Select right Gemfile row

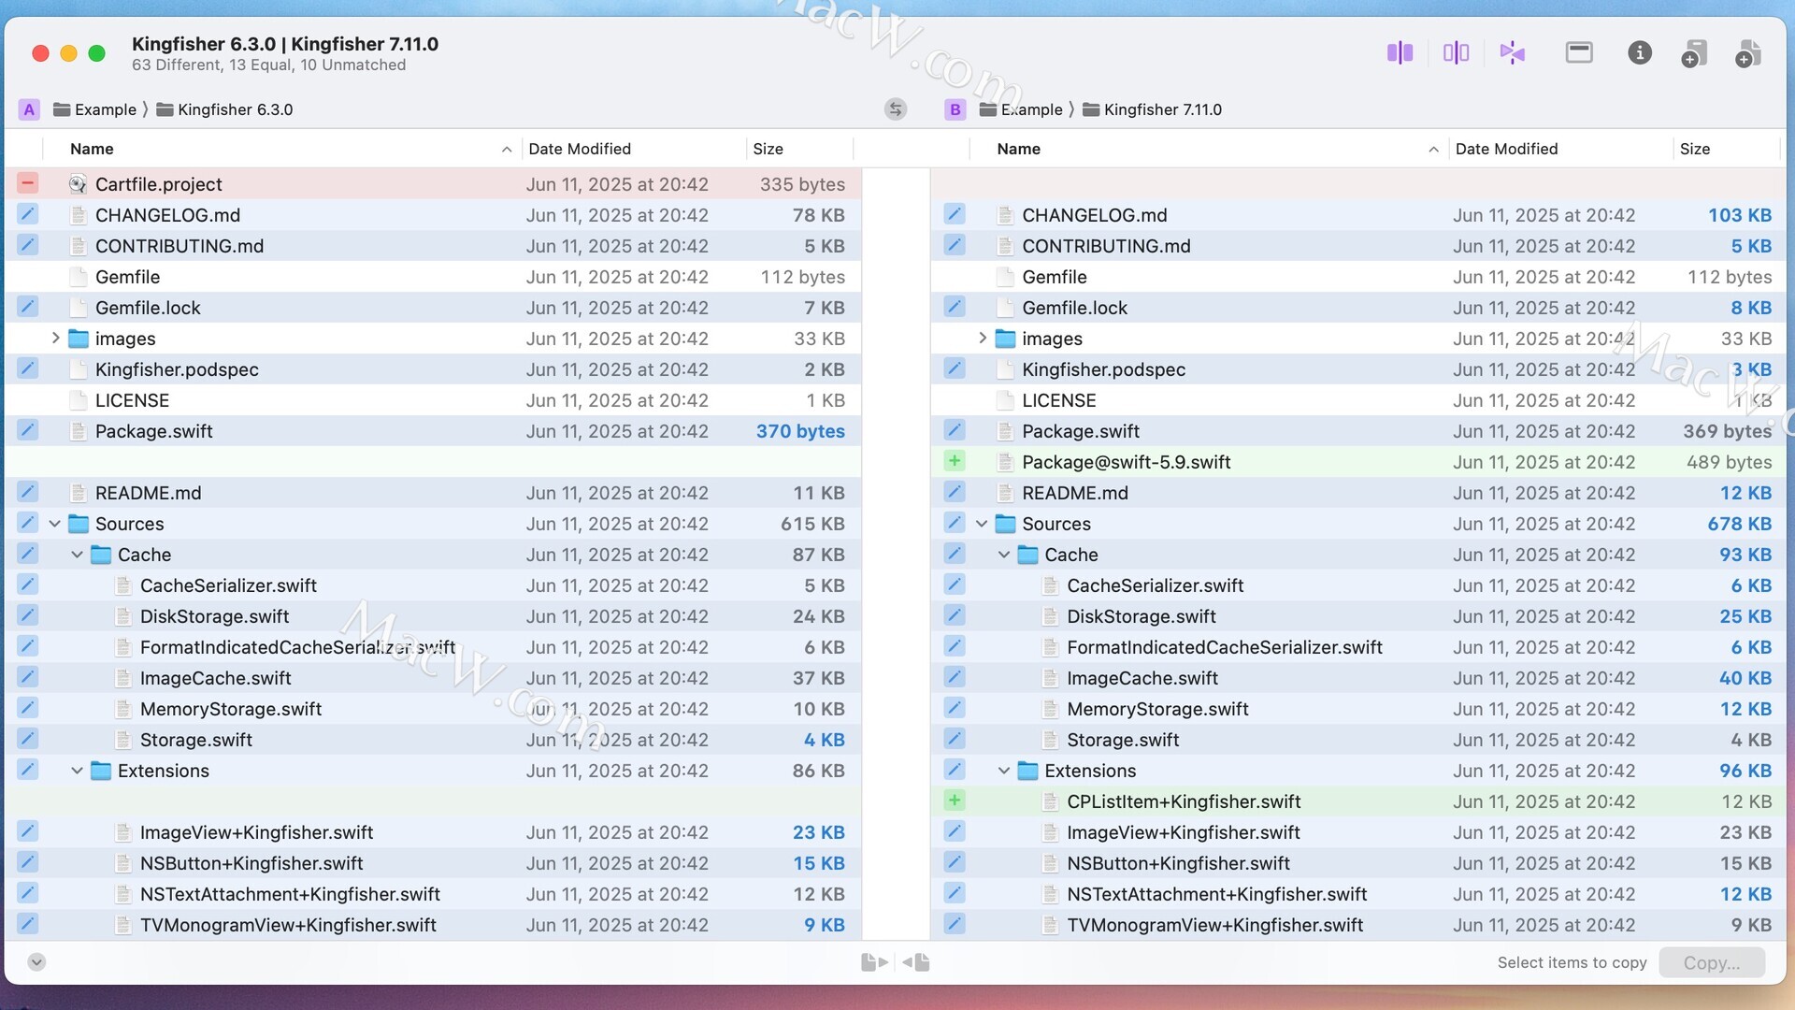[x=1358, y=277]
